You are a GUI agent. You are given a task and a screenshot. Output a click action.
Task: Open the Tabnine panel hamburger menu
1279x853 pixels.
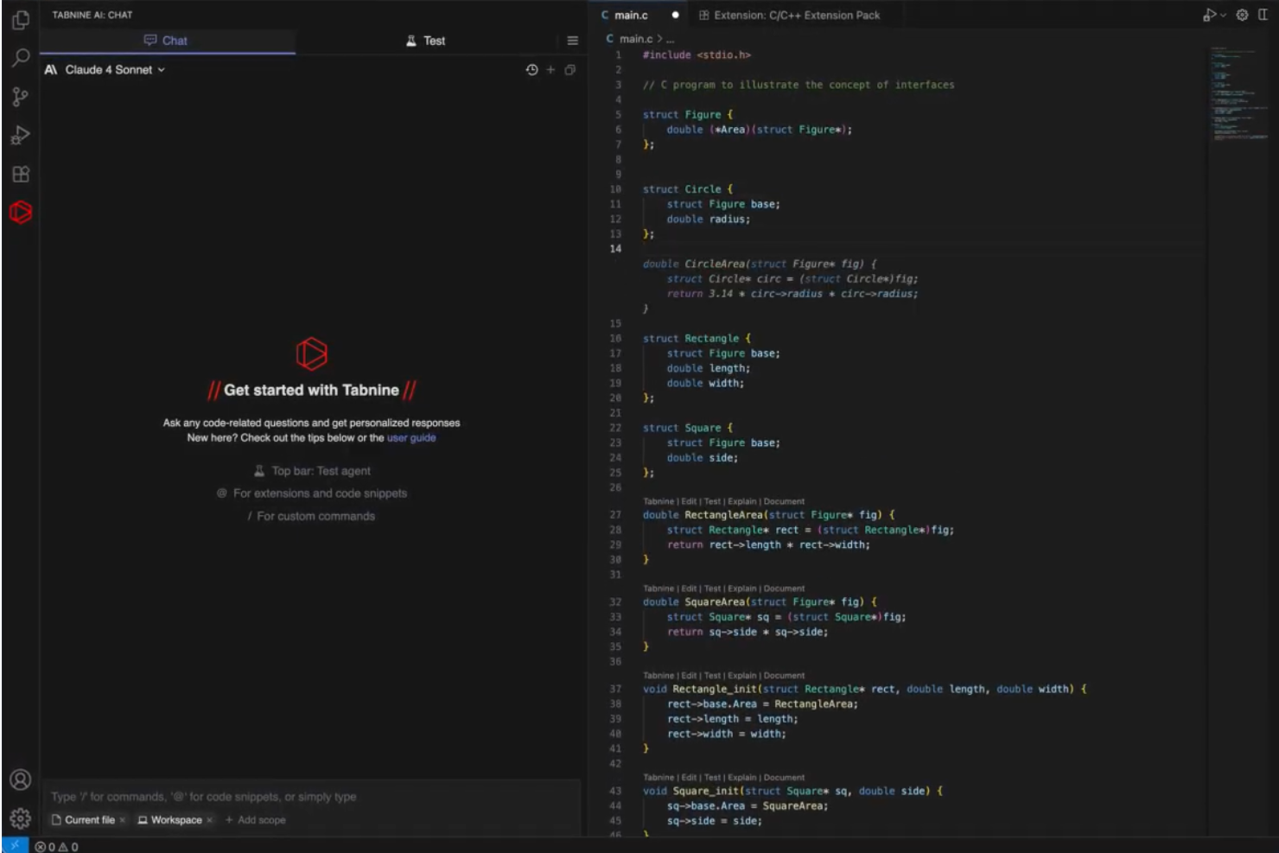click(572, 41)
